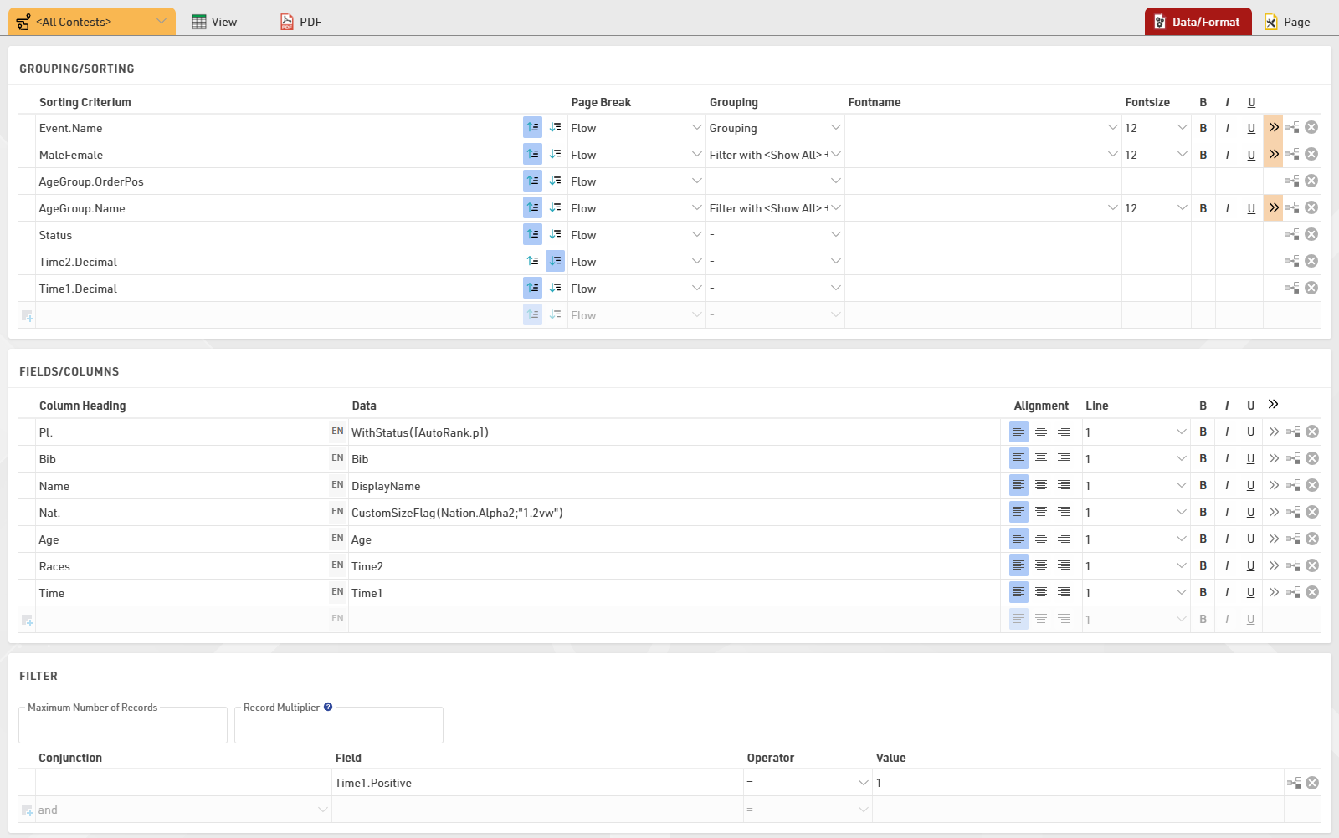1339x838 pixels.
Task: Right-align the Name column
Action: click(x=1064, y=486)
